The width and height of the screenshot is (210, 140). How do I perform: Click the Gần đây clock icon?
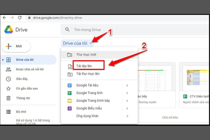[x=8, y=79]
